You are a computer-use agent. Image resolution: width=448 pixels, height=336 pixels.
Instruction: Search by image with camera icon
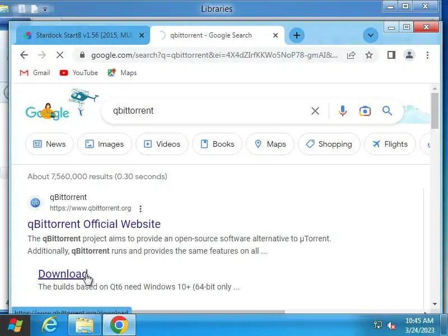[365, 111]
